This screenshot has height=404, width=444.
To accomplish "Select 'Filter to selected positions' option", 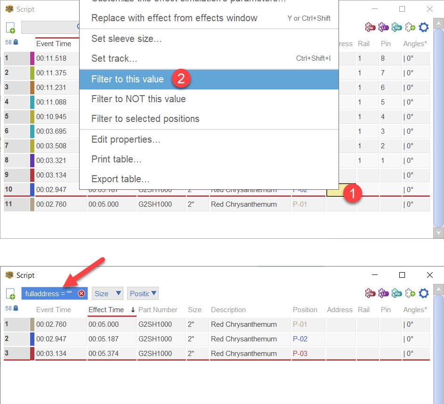I will [145, 119].
